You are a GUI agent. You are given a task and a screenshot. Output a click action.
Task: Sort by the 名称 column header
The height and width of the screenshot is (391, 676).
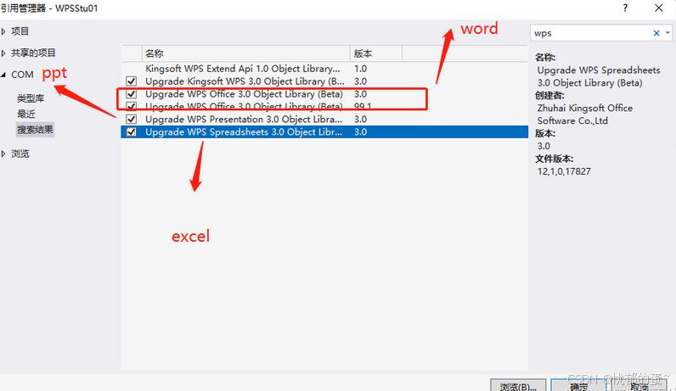pyautogui.click(x=245, y=53)
